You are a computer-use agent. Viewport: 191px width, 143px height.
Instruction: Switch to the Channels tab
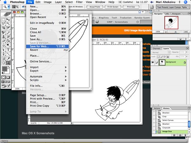coord(156,49)
